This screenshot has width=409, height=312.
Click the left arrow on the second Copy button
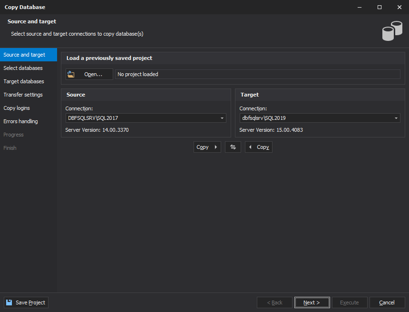(250, 147)
